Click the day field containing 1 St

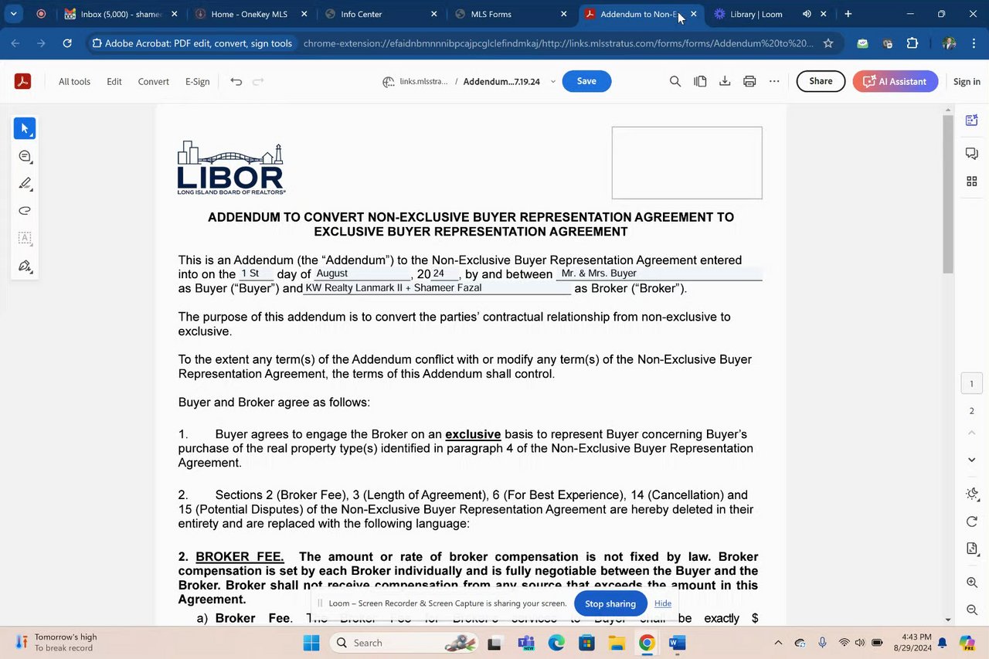256,273
